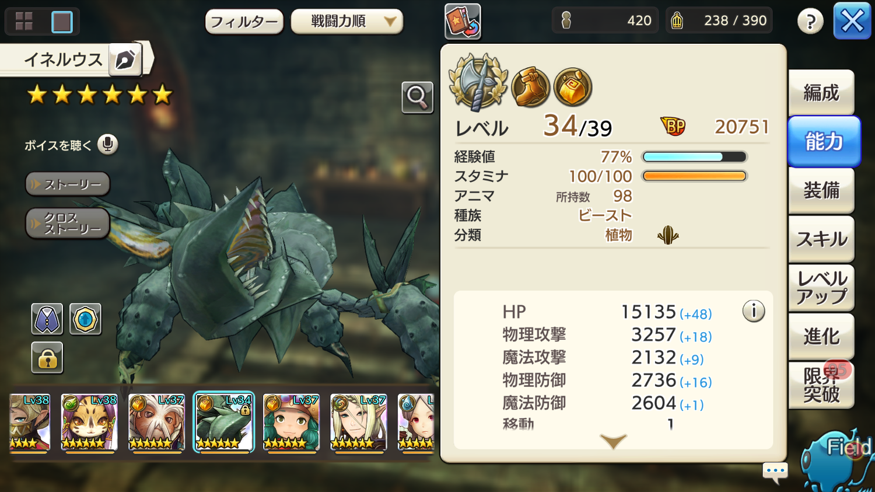Open the クロスストーリー button
Viewport: 875px width, 492px height.
[x=68, y=223]
